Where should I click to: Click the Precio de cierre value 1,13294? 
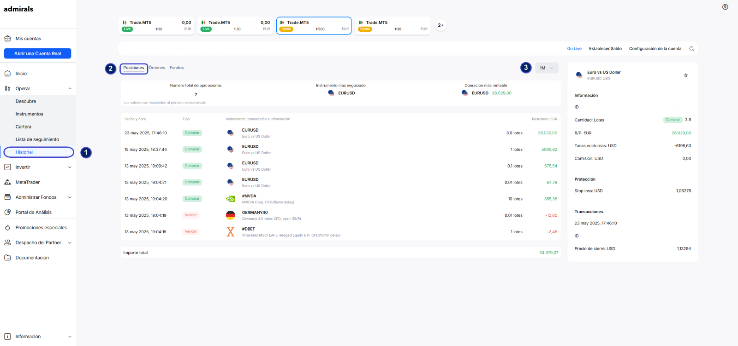(684, 249)
